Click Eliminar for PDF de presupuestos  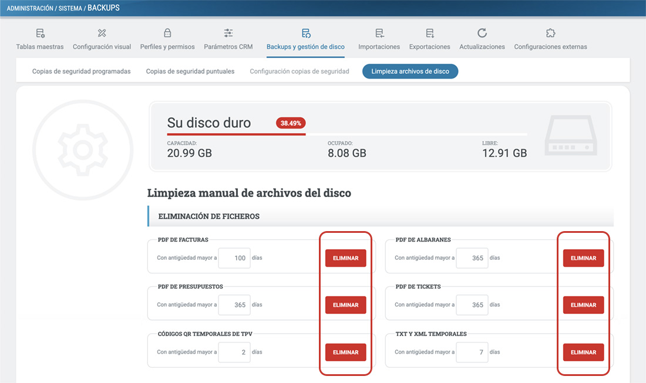tap(346, 305)
